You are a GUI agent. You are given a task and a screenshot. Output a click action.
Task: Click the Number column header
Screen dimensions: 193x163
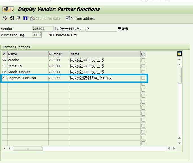click(x=59, y=54)
